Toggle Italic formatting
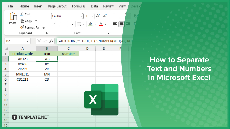The width and height of the screenshot is (230, 129). 61,24
